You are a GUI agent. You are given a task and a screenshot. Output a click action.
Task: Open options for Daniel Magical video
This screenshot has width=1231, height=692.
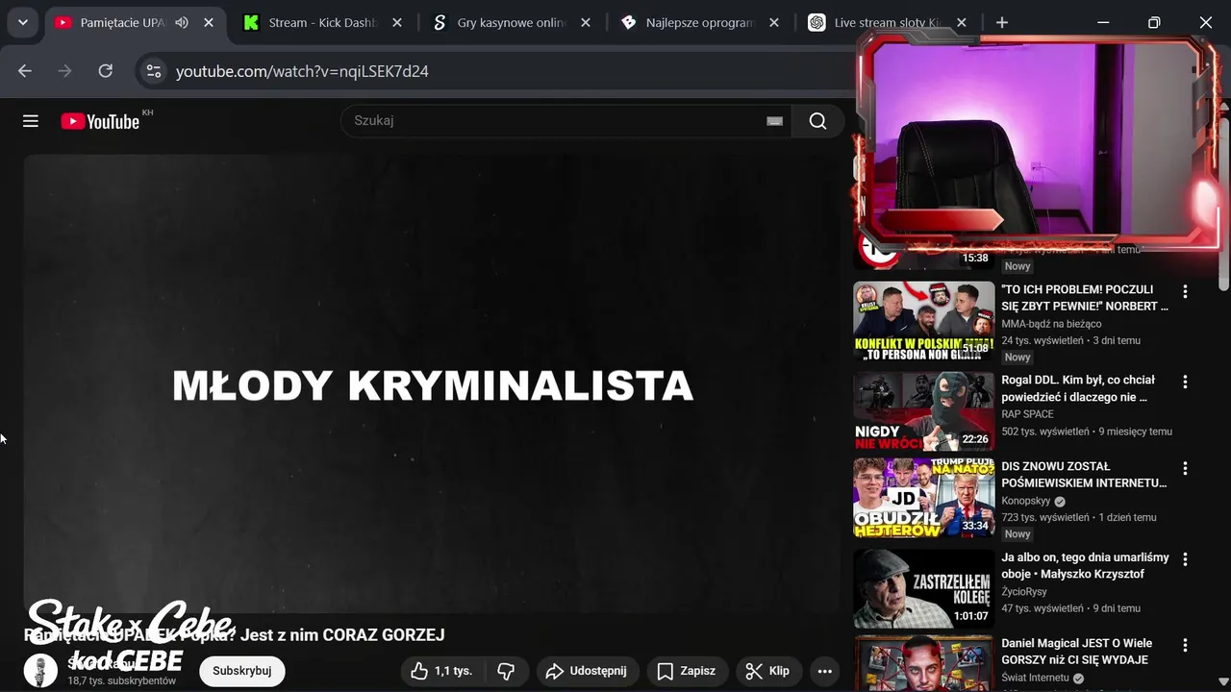click(x=1185, y=646)
